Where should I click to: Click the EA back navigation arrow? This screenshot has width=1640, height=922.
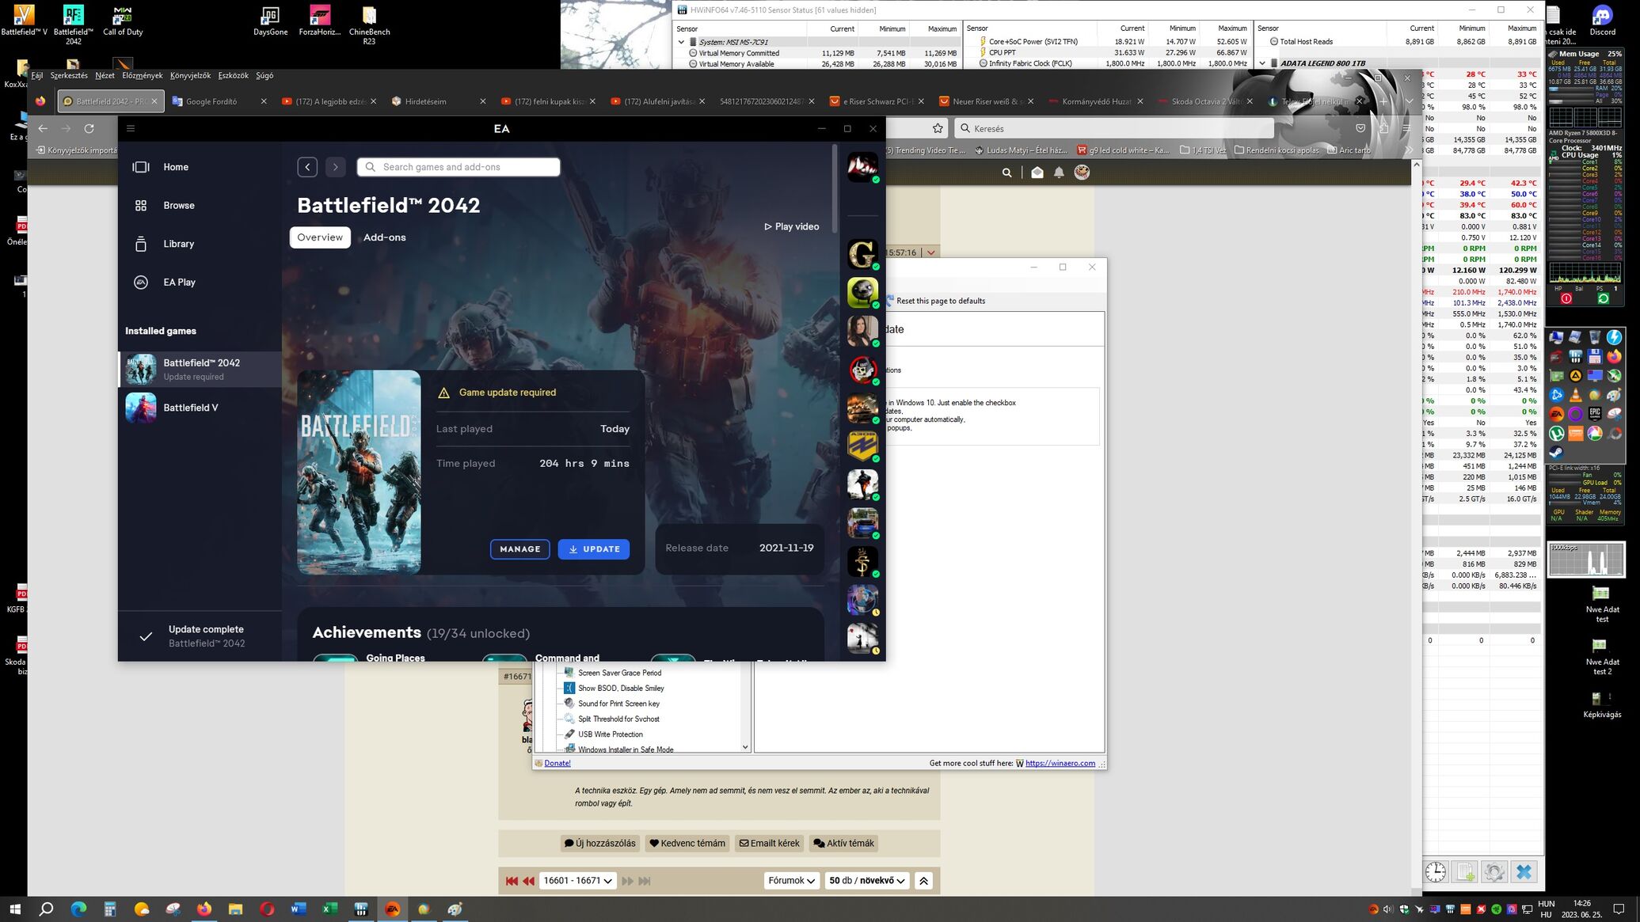tap(308, 167)
